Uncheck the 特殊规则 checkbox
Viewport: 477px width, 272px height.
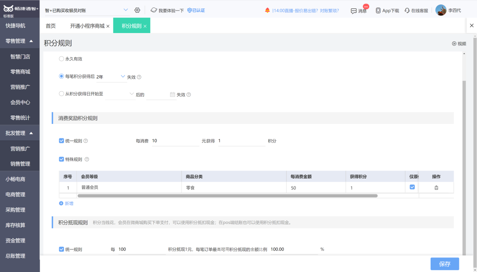(61, 159)
